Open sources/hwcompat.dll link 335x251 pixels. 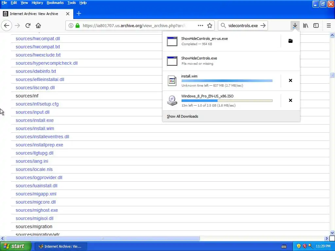38,39
